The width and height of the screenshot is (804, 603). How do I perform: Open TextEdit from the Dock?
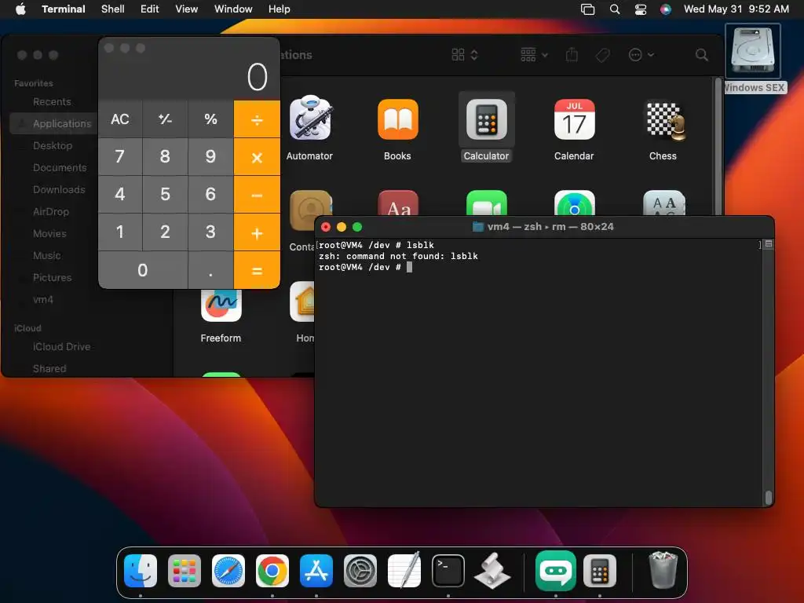click(404, 570)
